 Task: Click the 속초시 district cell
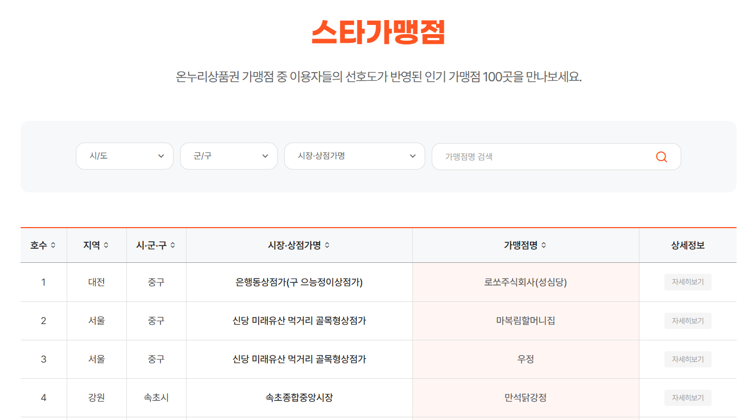tap(156, 398)
